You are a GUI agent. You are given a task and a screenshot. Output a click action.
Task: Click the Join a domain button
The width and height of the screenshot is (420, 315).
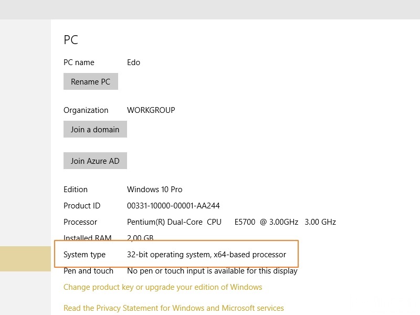coord(94,129)
